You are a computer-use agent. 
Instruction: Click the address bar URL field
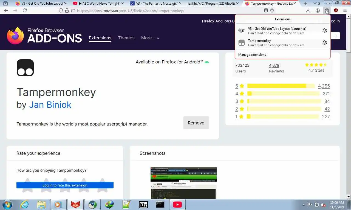169,11
